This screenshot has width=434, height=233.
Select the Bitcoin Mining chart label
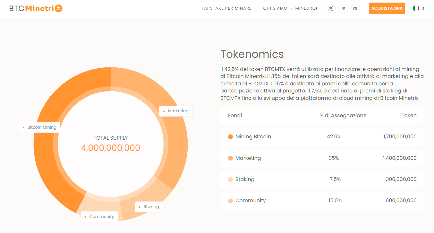click(39, 127)
